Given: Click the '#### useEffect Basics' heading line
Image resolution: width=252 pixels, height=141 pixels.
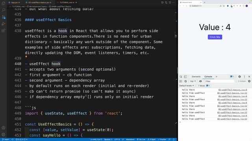Looking at the screenshot, I should 48,20.
